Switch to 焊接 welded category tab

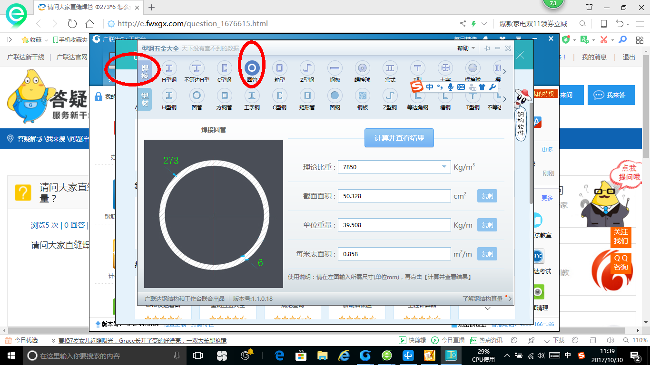pos(145,72)
